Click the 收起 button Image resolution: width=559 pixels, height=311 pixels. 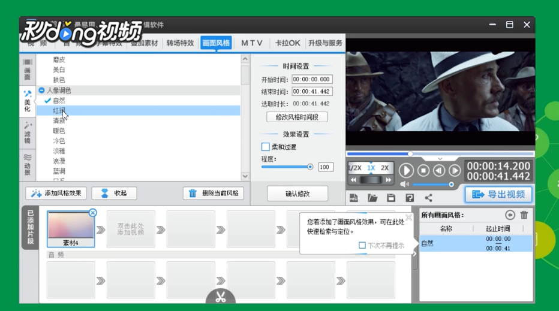[x=114, y=193]
